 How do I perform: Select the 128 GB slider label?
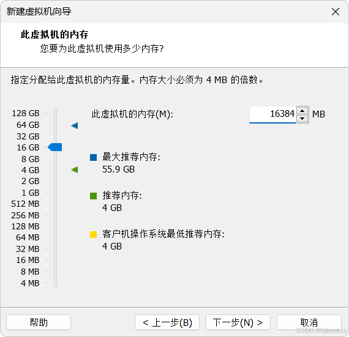26,113
